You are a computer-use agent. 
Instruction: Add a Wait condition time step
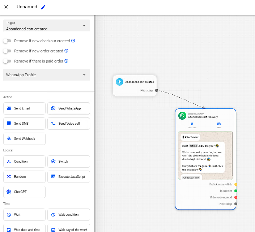point(69,215)
